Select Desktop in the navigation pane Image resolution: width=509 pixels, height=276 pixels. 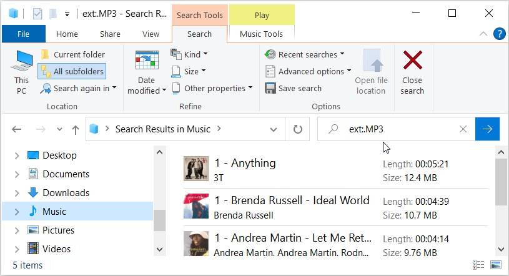point(59,155)
